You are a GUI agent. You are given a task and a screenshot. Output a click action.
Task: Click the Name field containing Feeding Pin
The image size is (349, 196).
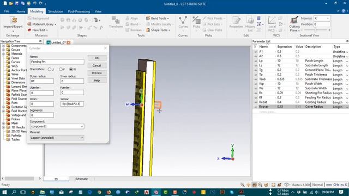57,62
